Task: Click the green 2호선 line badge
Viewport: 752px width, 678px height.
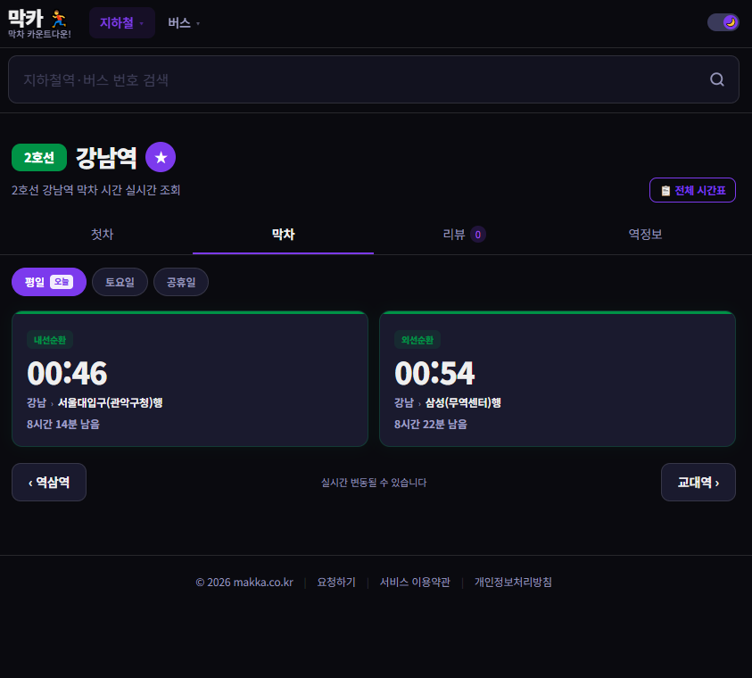Action: coord(39,157)
